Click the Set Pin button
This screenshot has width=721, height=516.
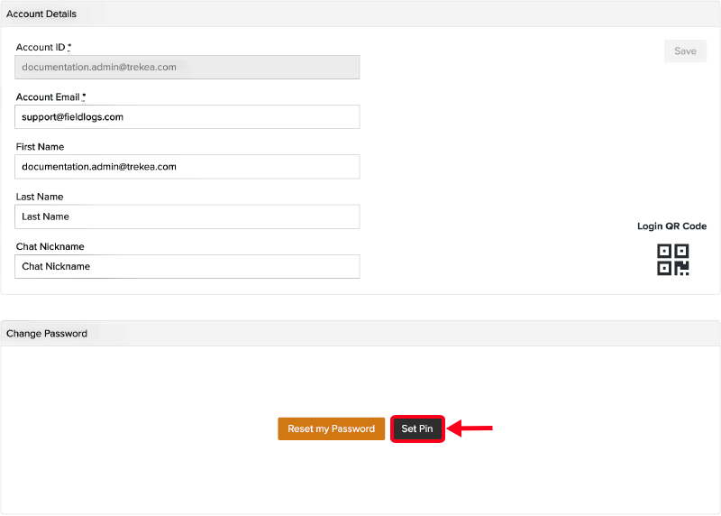coord(417,428)
